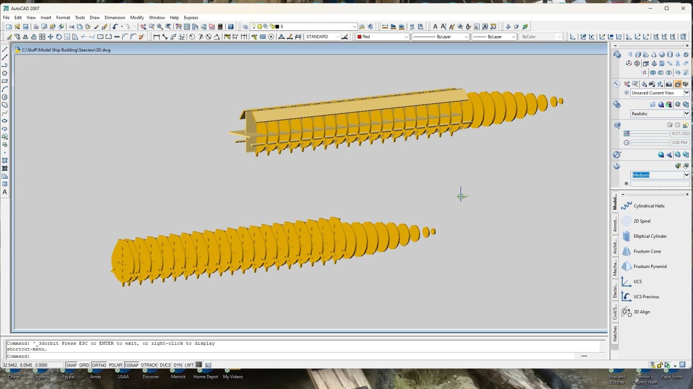Screen dimensions: 693x389
Task: Select the Rotate tool in Modify toolbar
Action: tap(59, 36)
